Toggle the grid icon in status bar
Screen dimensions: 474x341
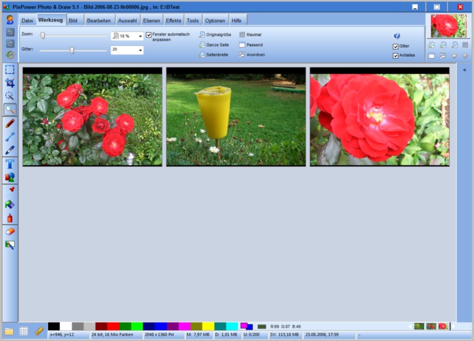[24, 331]
